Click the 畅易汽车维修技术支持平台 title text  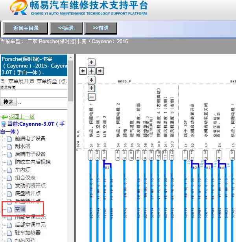coord(89,5)
